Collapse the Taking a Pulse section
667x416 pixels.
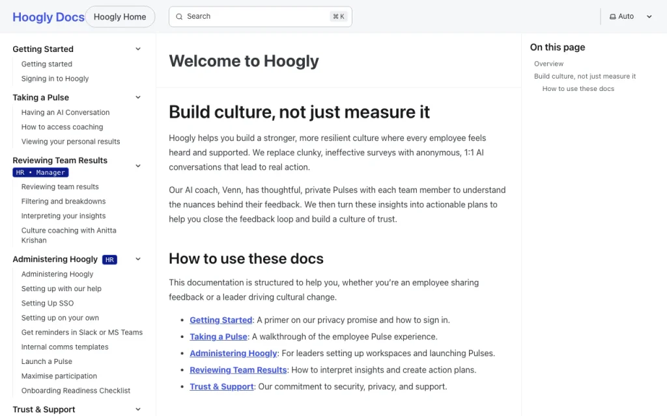point(138,97)
